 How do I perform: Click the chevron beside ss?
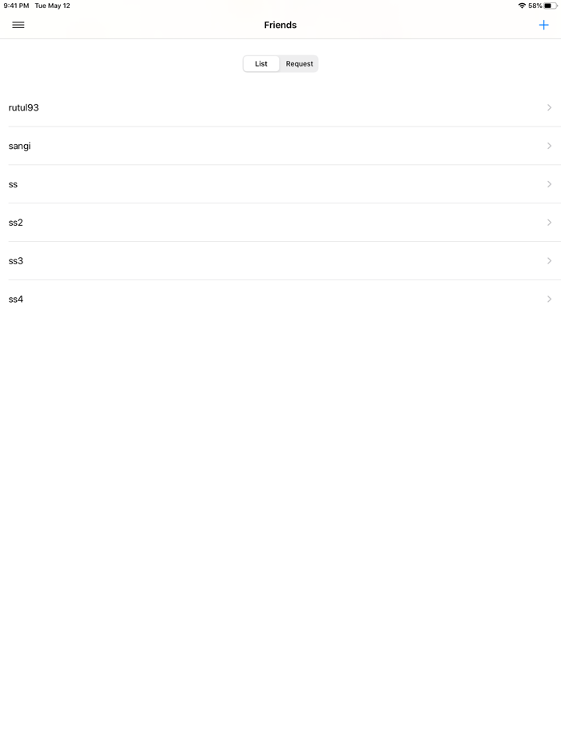549,184
